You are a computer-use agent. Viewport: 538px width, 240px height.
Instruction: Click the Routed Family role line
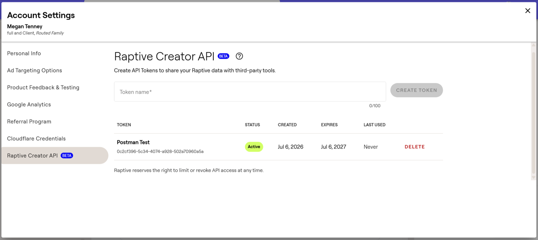point(36,33)
